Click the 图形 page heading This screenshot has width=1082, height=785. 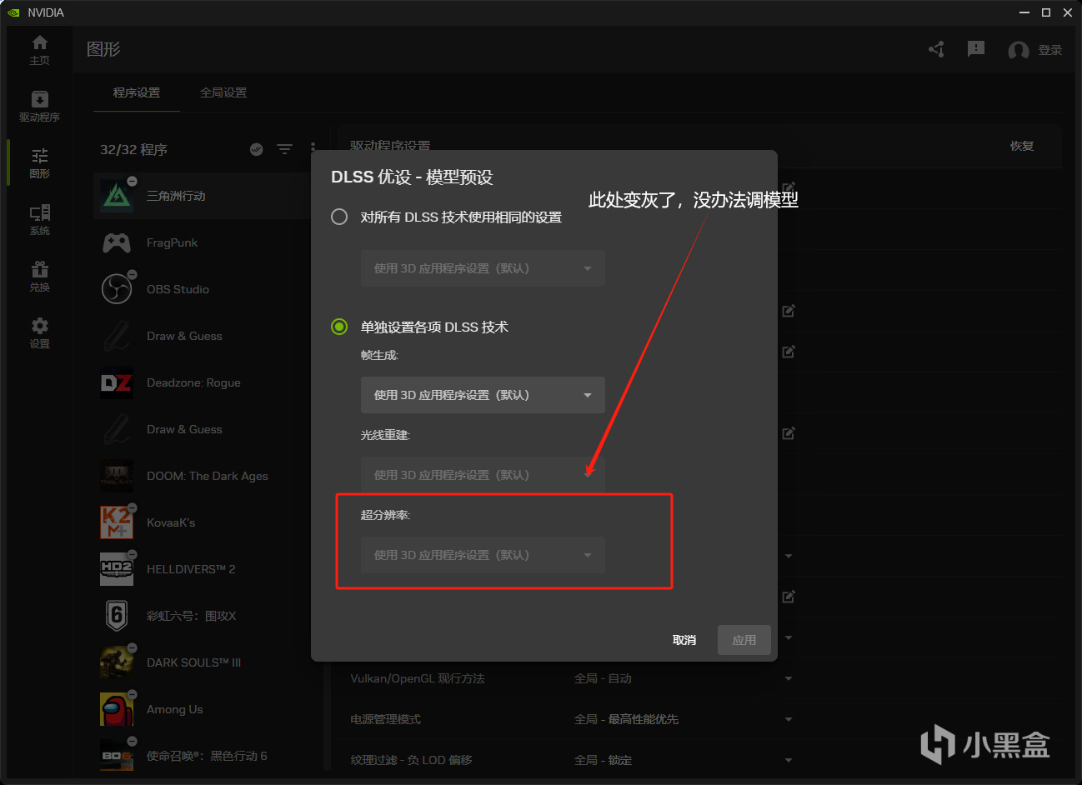pyautogui.click(x=103, y=49)
